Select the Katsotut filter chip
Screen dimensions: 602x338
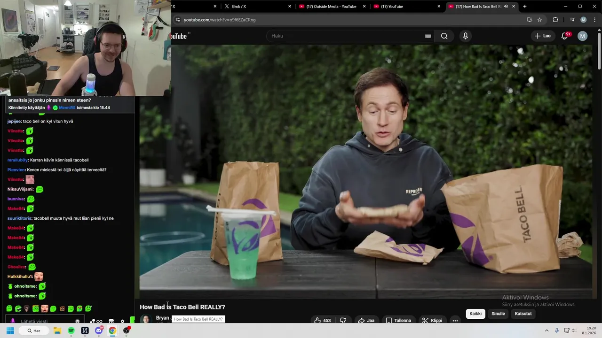tap(523, 314)
